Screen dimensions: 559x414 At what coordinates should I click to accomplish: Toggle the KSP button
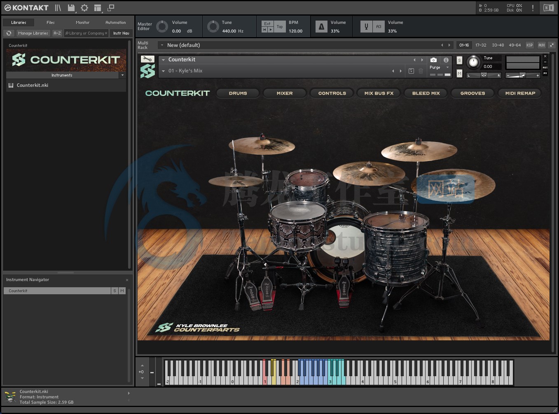530,45
